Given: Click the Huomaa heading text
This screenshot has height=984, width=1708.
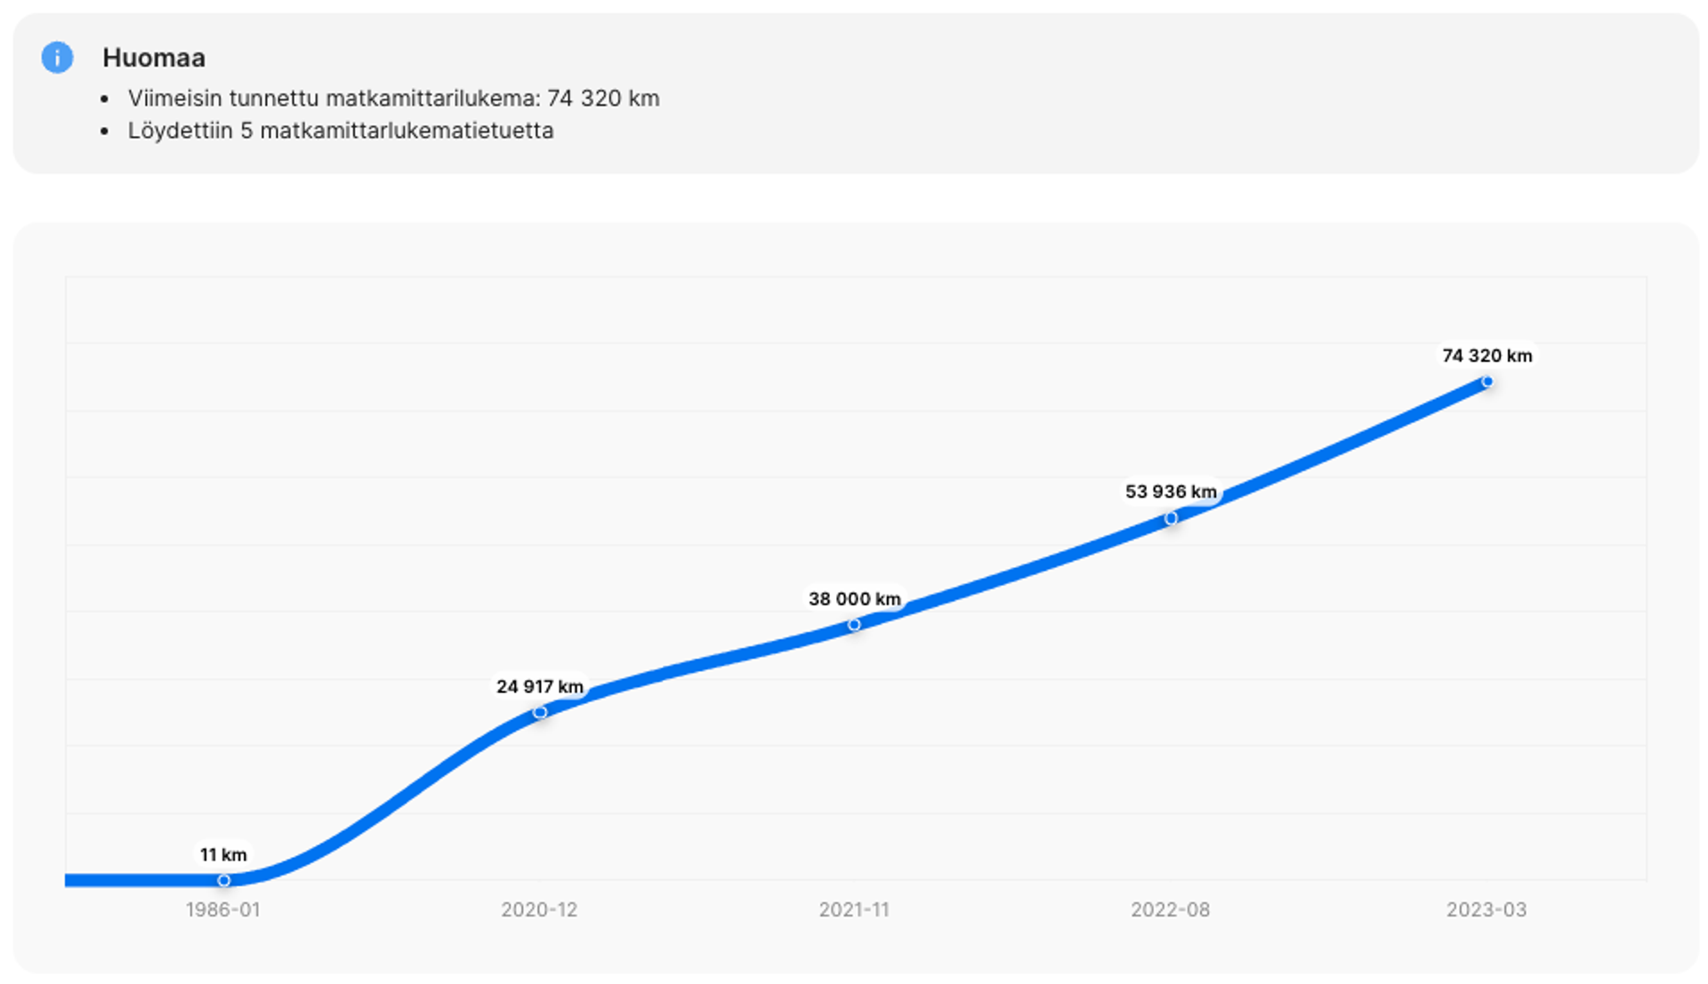Looking at the screenshot, I should [x=154, y=58].
